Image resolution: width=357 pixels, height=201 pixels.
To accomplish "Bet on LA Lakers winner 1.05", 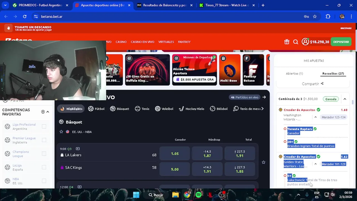I will tap(175, 154).
